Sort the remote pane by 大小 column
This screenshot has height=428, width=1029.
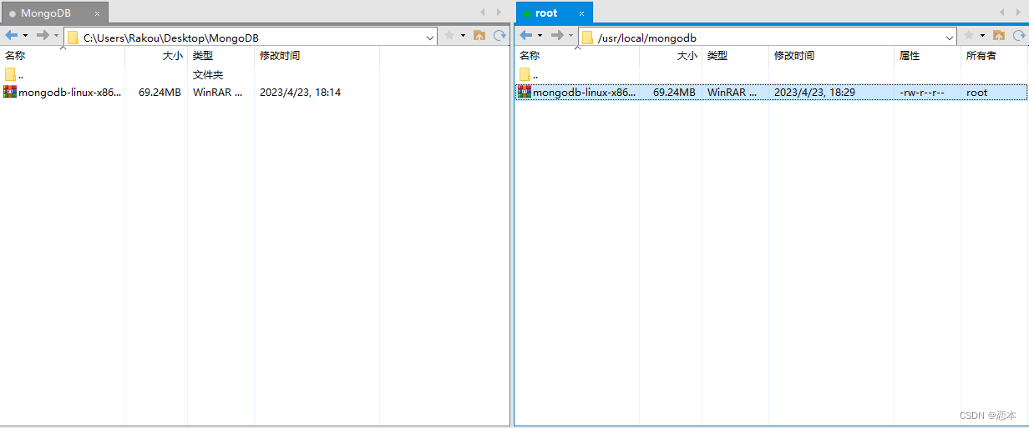[x=671, y=56]
